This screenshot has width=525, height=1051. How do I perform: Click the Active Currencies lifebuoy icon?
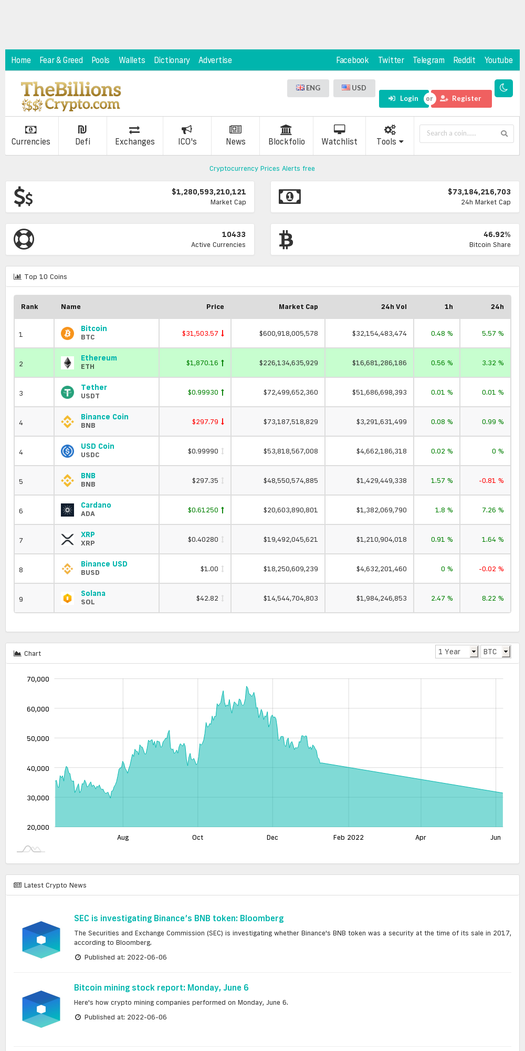point(24,240)
